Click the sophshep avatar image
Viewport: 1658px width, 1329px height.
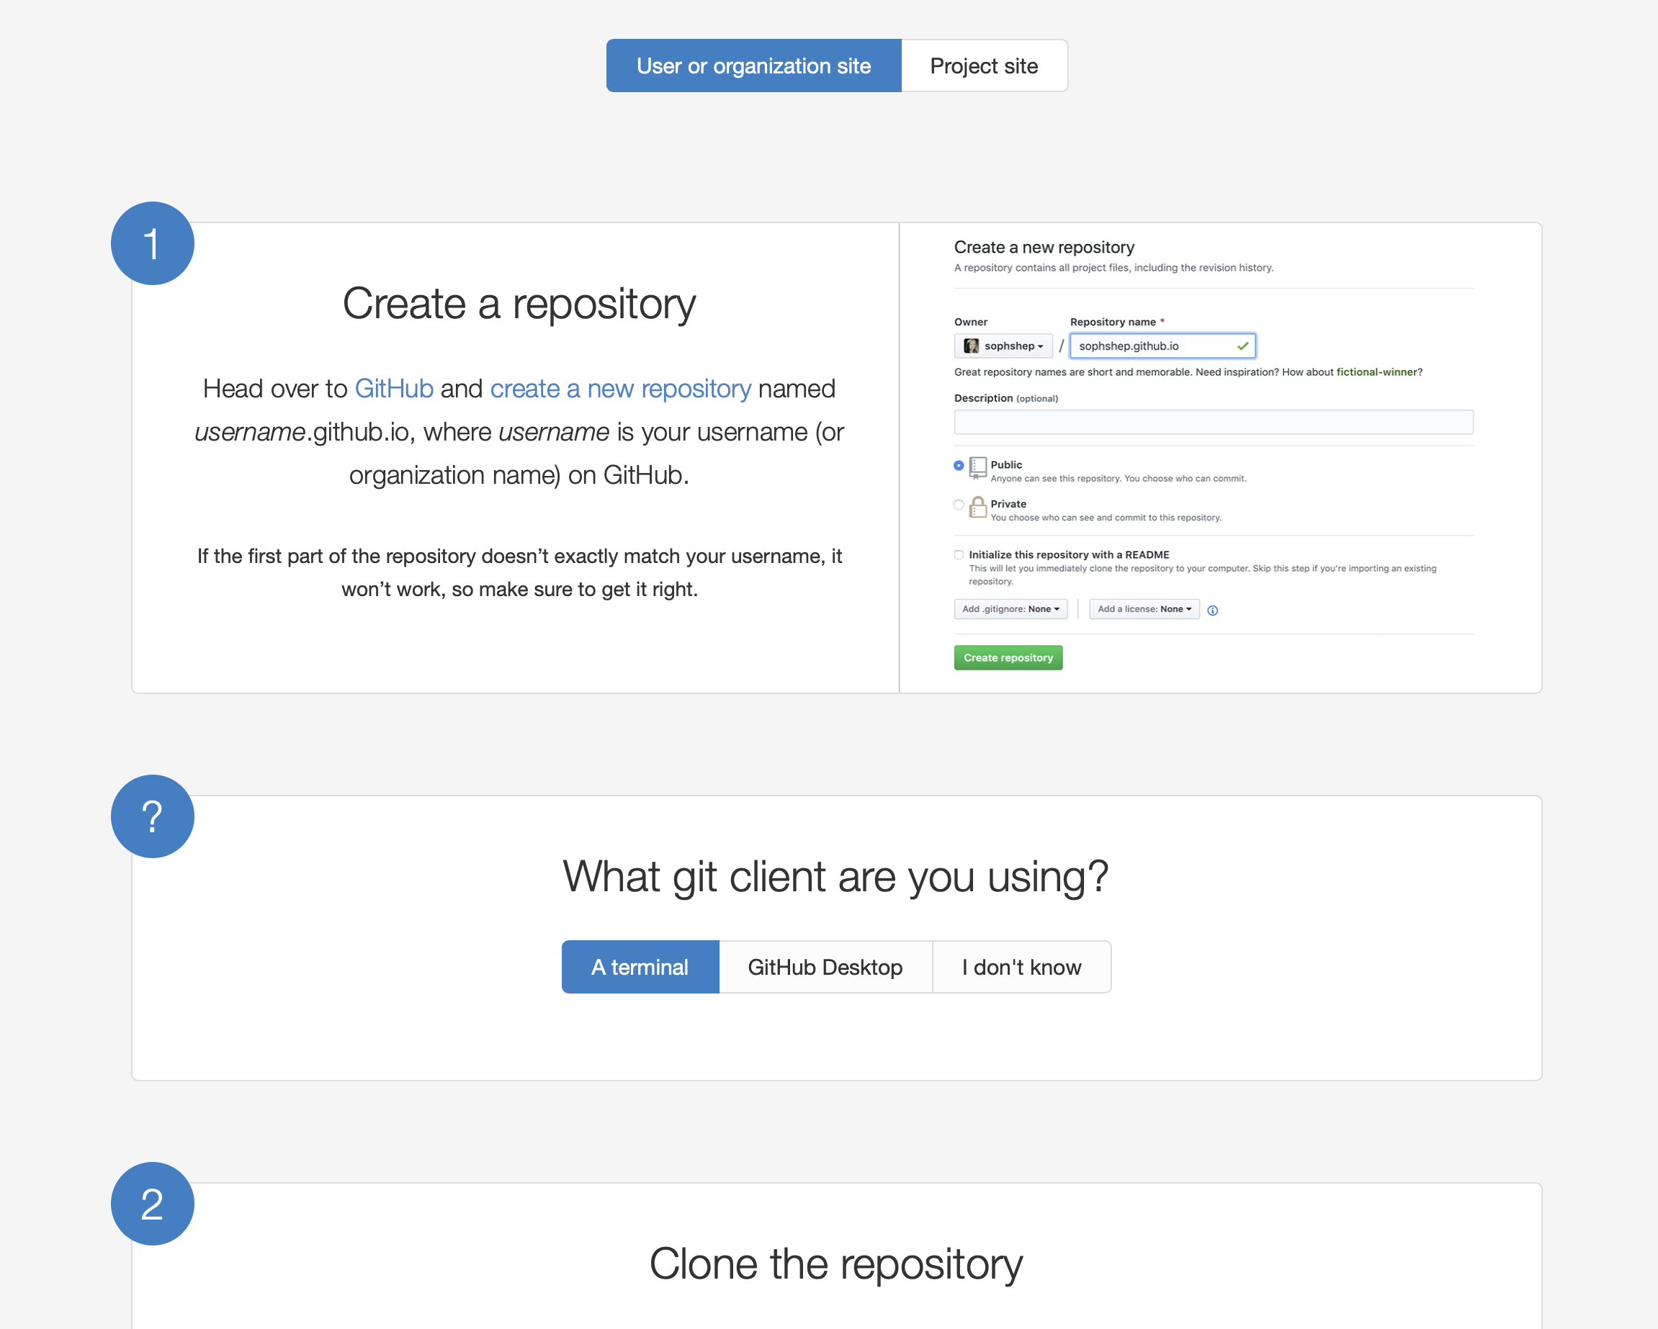(x=972, y=346)
